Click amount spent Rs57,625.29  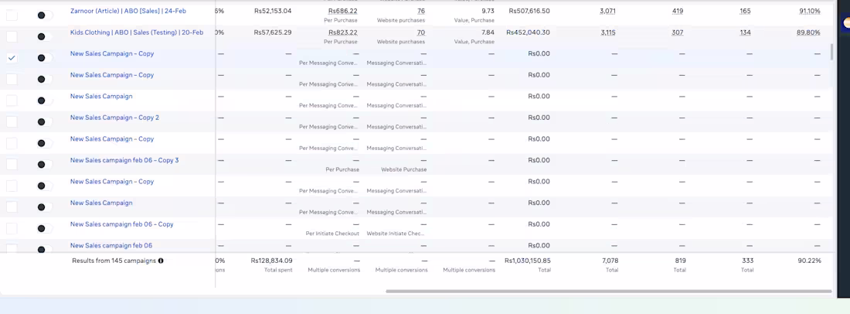point(273,32)
